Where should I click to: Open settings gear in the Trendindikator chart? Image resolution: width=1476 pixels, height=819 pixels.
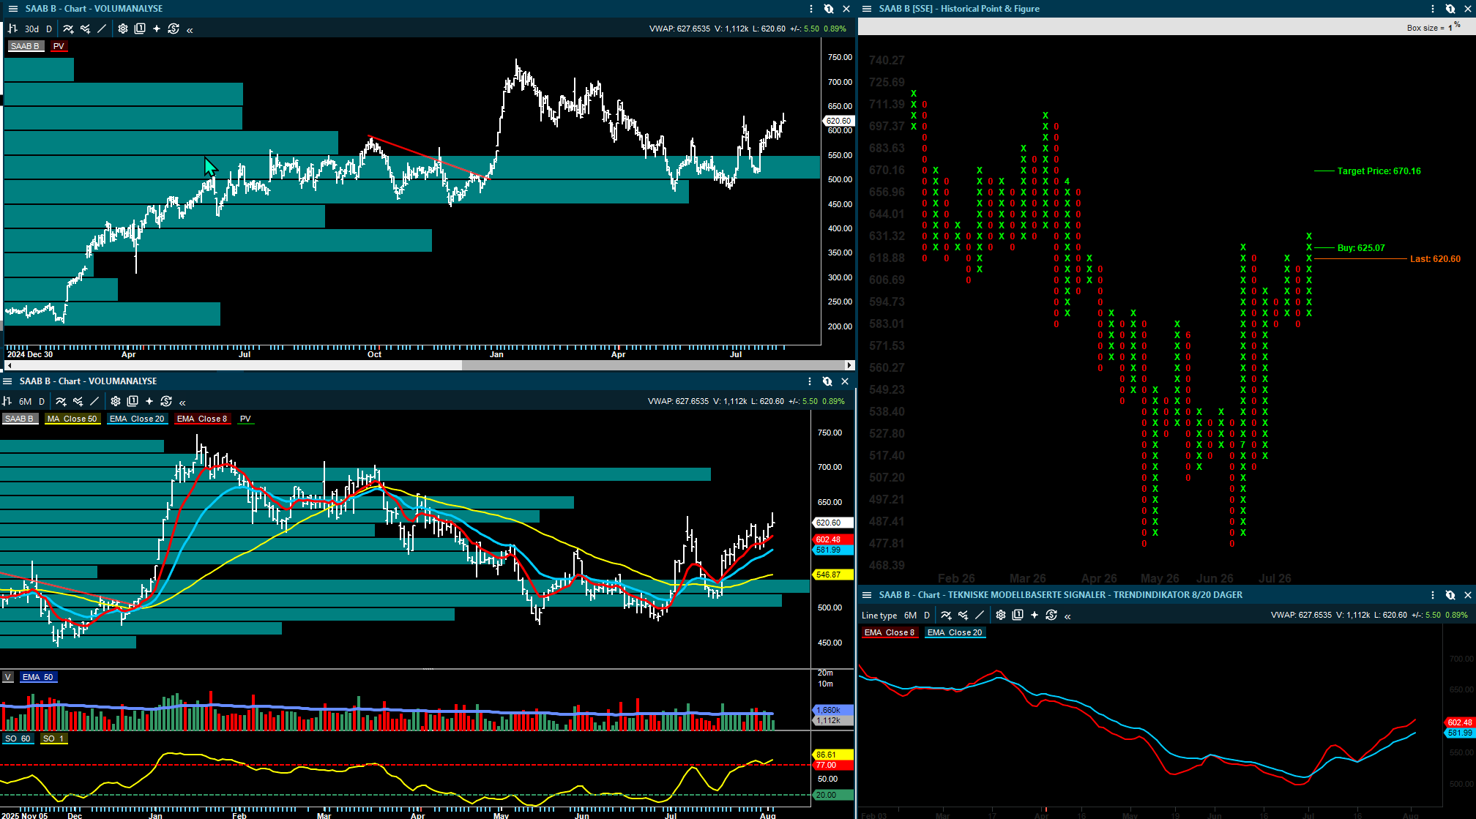[1001, 615]
